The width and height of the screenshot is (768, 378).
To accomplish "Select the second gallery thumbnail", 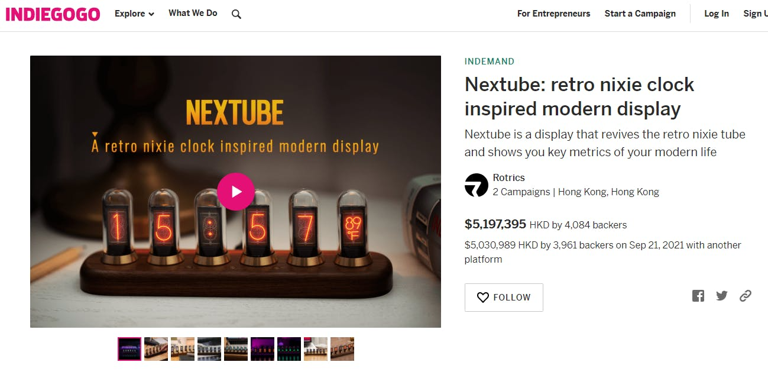I will pos(156,349).
